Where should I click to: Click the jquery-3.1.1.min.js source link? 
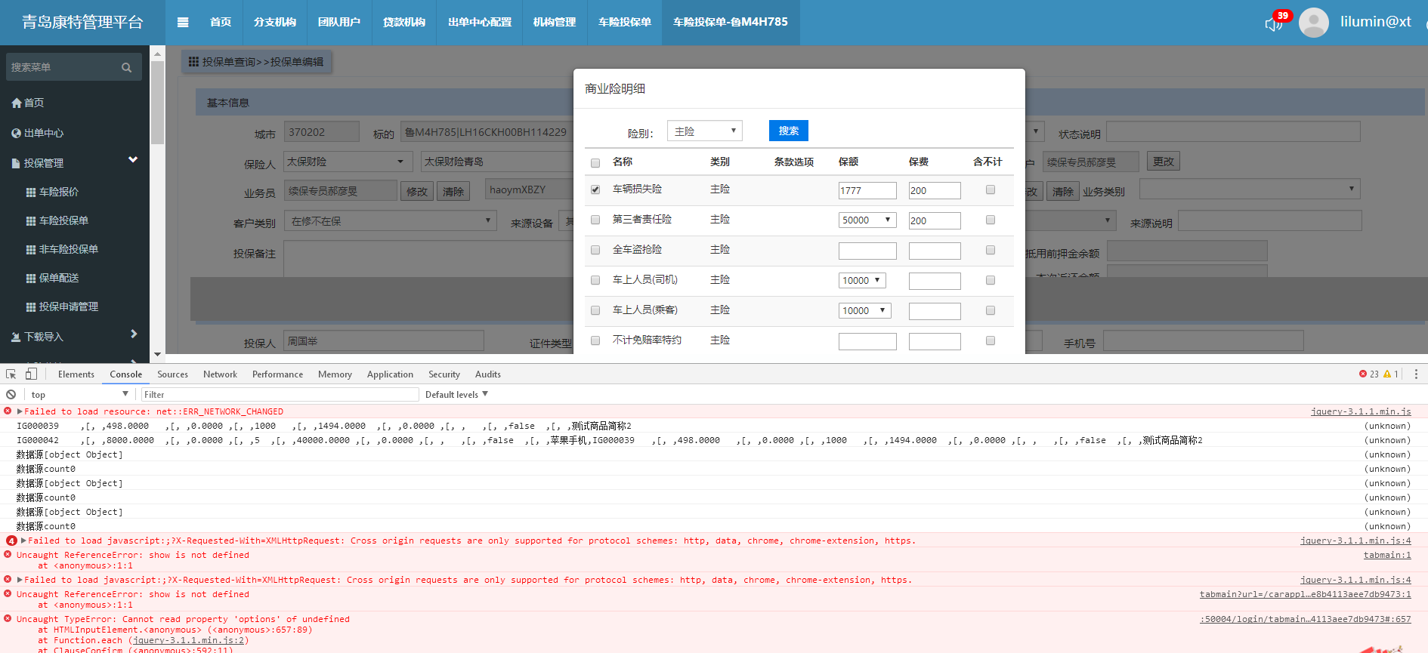(x=1360, y=412)
